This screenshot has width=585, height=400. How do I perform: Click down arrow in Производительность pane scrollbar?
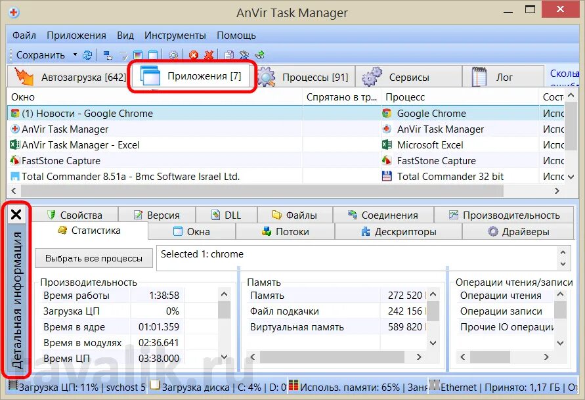click(224, 357)
